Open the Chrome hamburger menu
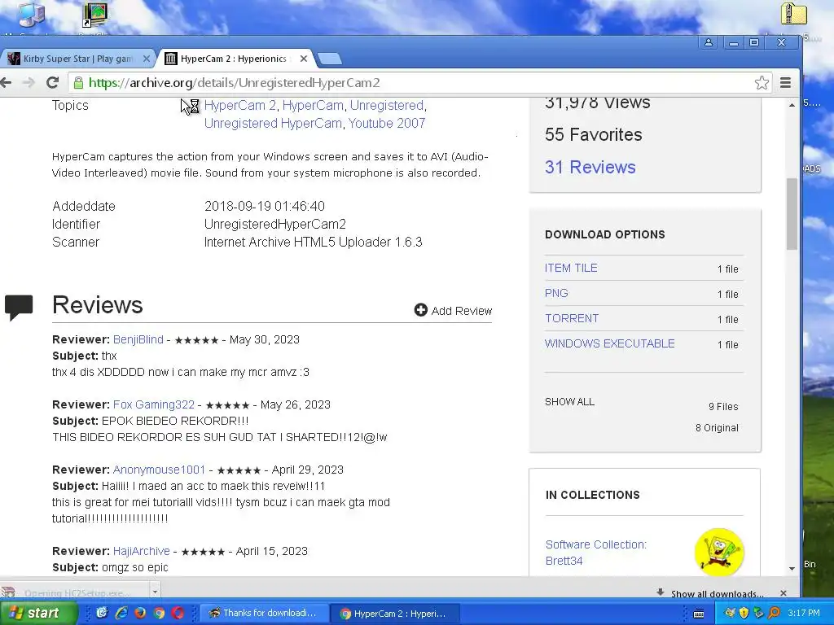 pos(786,82)
